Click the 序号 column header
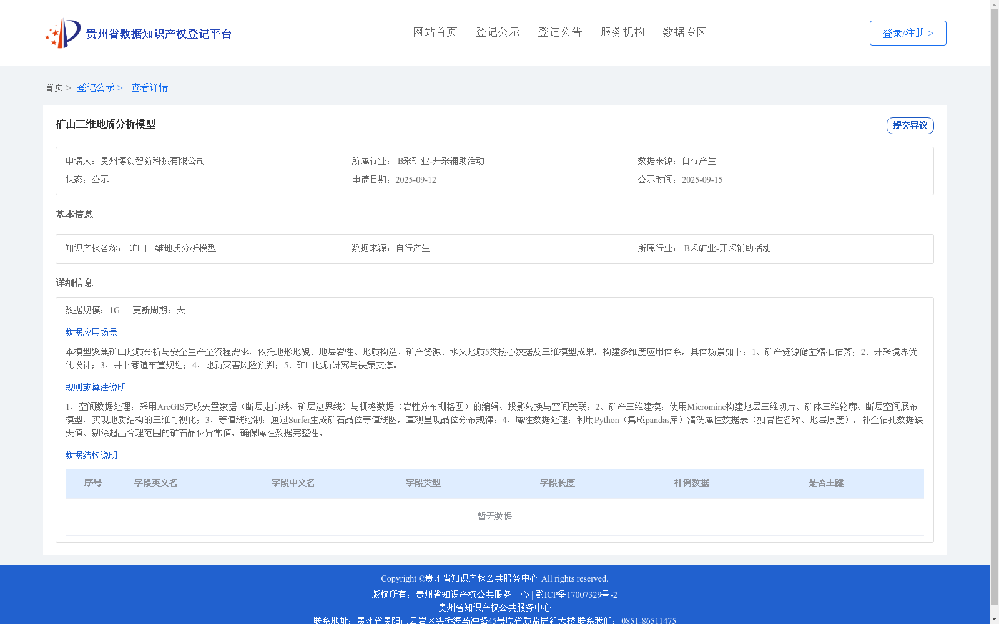The image size is (999, 624). point(93,483)
